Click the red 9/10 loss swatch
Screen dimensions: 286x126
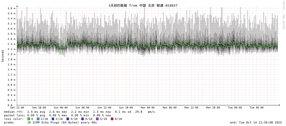[112, 119]
